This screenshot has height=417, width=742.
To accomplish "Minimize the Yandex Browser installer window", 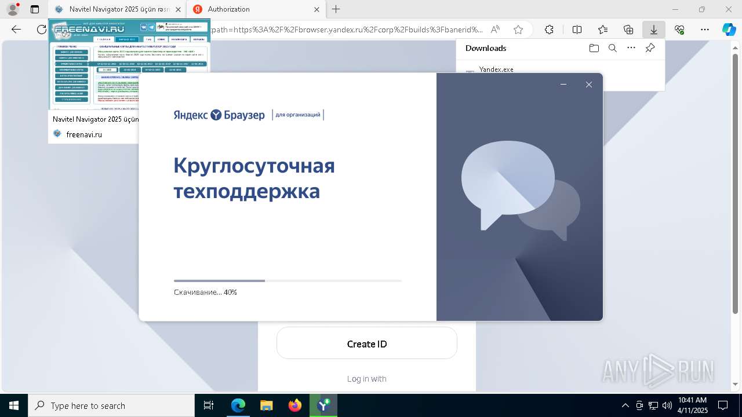I will tap(563, 85).
